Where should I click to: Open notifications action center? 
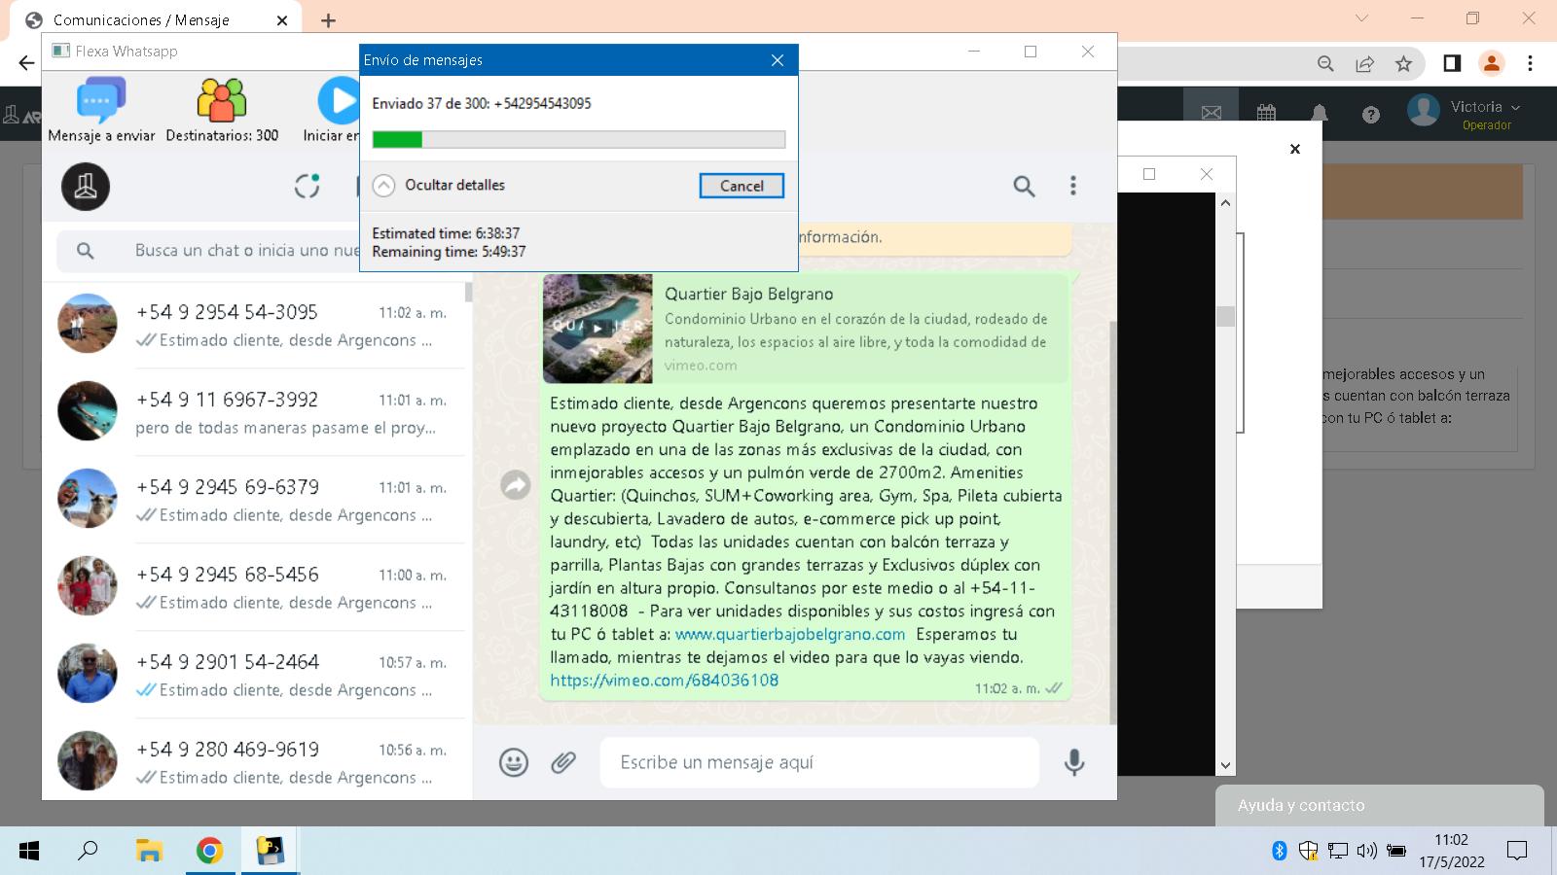(x=1517, y=851)
